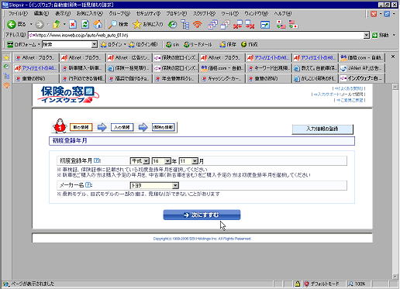Click the Up folder arrow icon

point(57,25)
